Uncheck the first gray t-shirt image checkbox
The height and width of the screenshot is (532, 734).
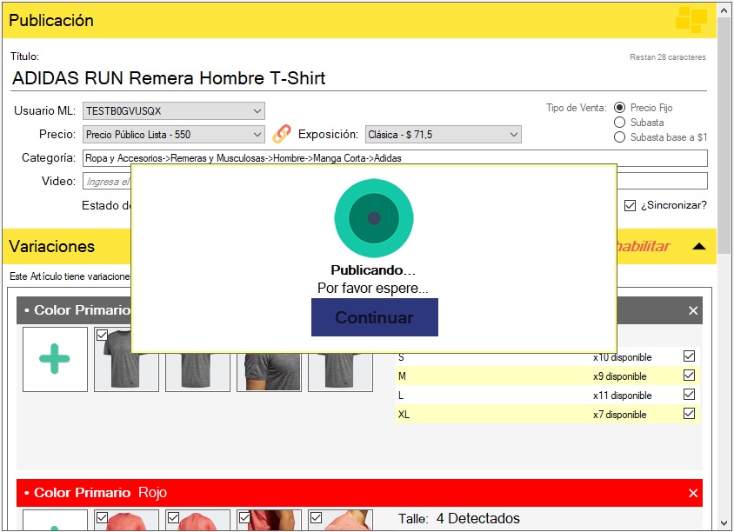click(x=102, y=335)
